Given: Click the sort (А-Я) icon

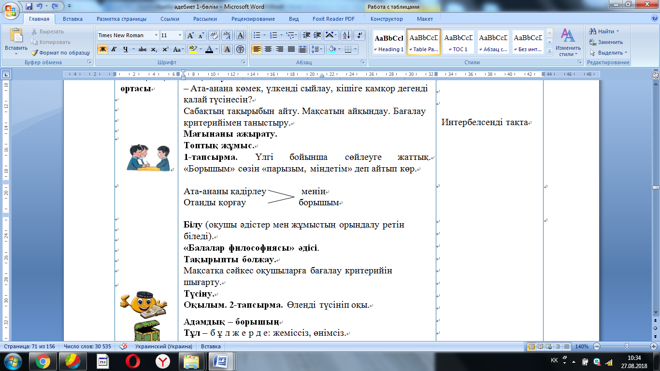Looking at the screenshot, I should [346, 35].
